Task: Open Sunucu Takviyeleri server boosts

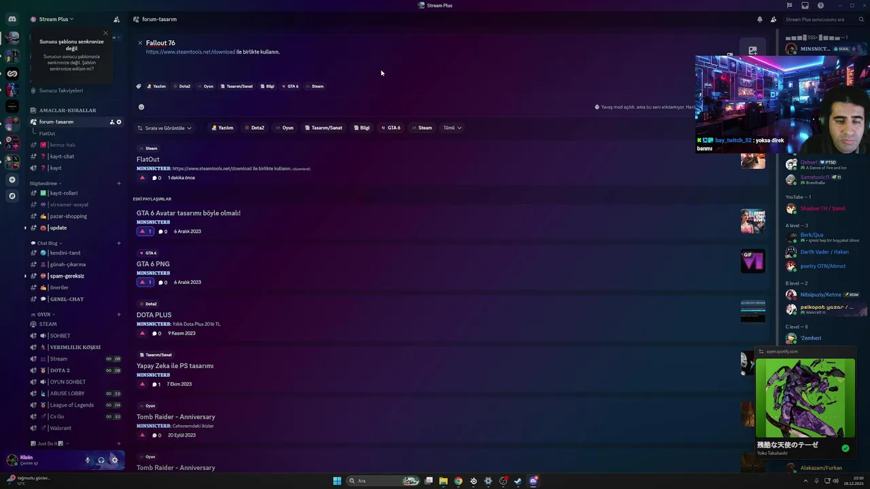Action: [x=60, y=90]
